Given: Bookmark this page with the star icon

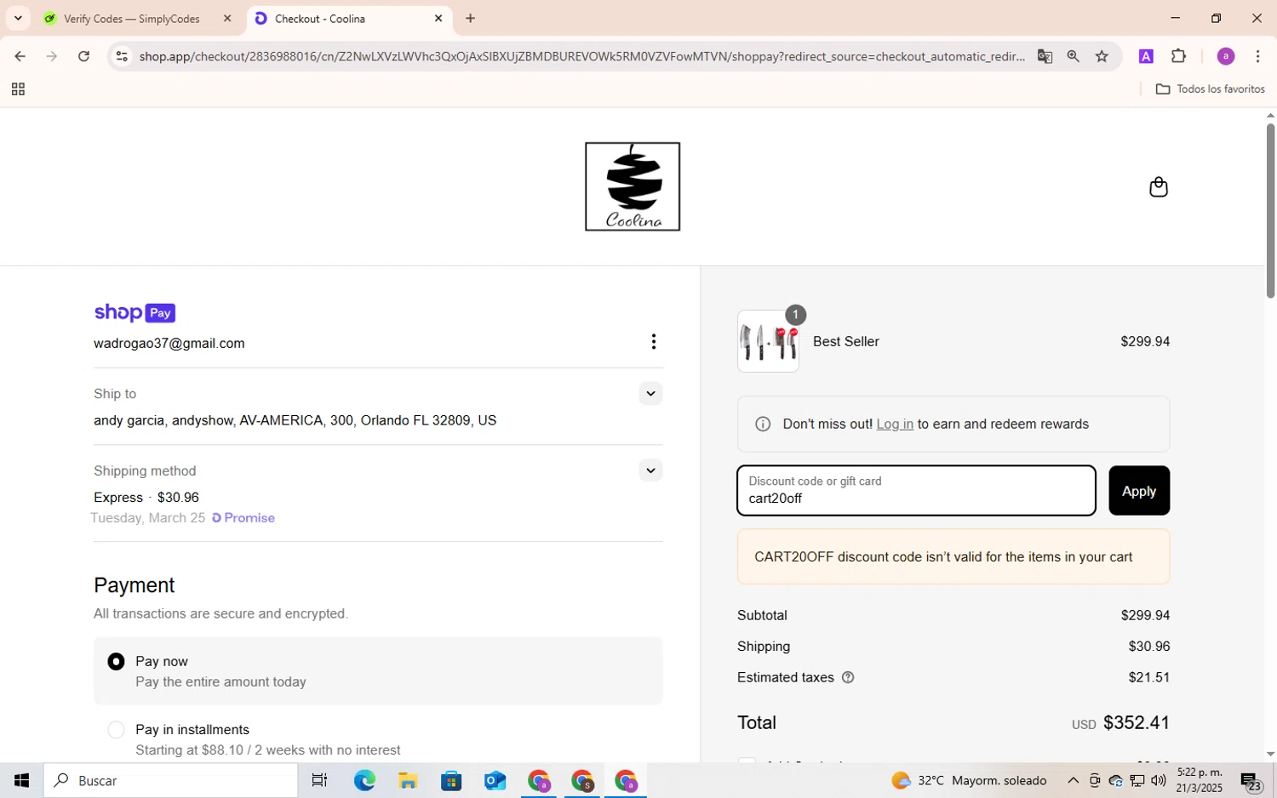Looking at the screenshot, I should tap(1102, 56).
